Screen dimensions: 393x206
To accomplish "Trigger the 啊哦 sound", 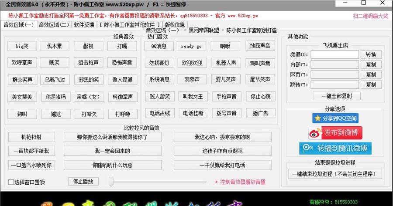I will (x=225, y=46).
